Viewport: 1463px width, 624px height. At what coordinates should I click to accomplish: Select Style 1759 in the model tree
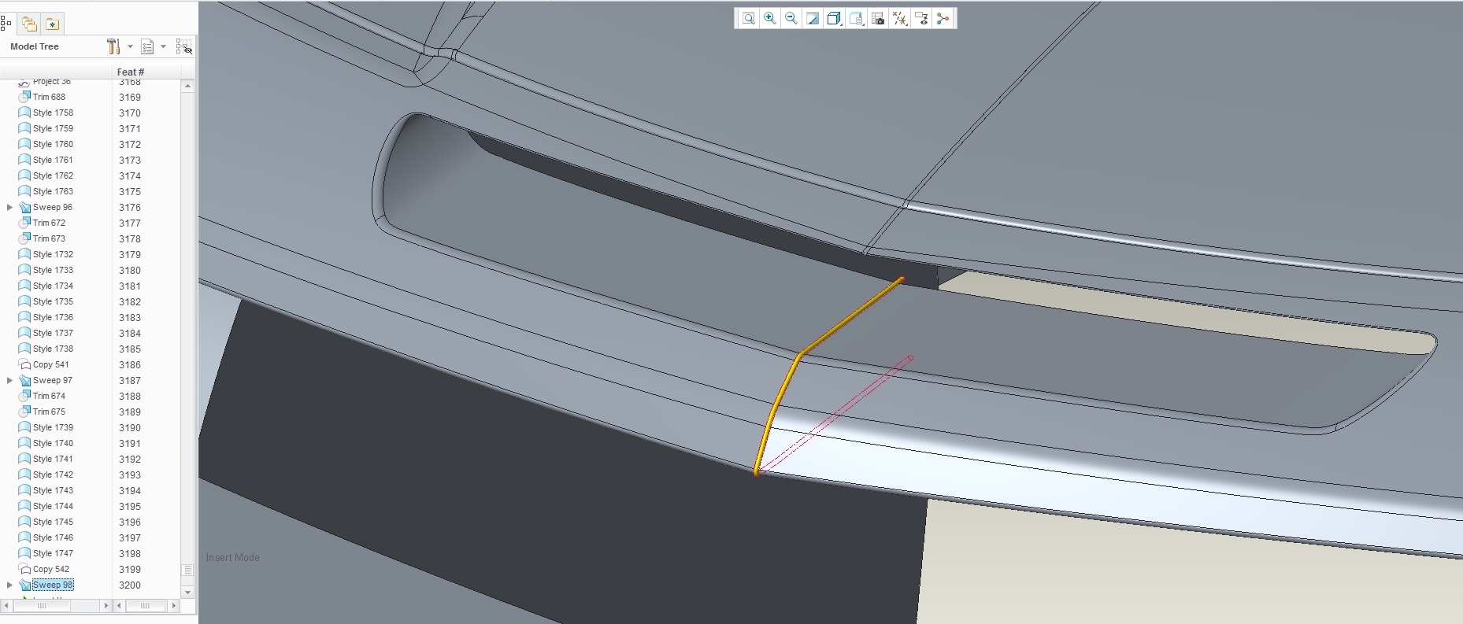pos(53,128)
